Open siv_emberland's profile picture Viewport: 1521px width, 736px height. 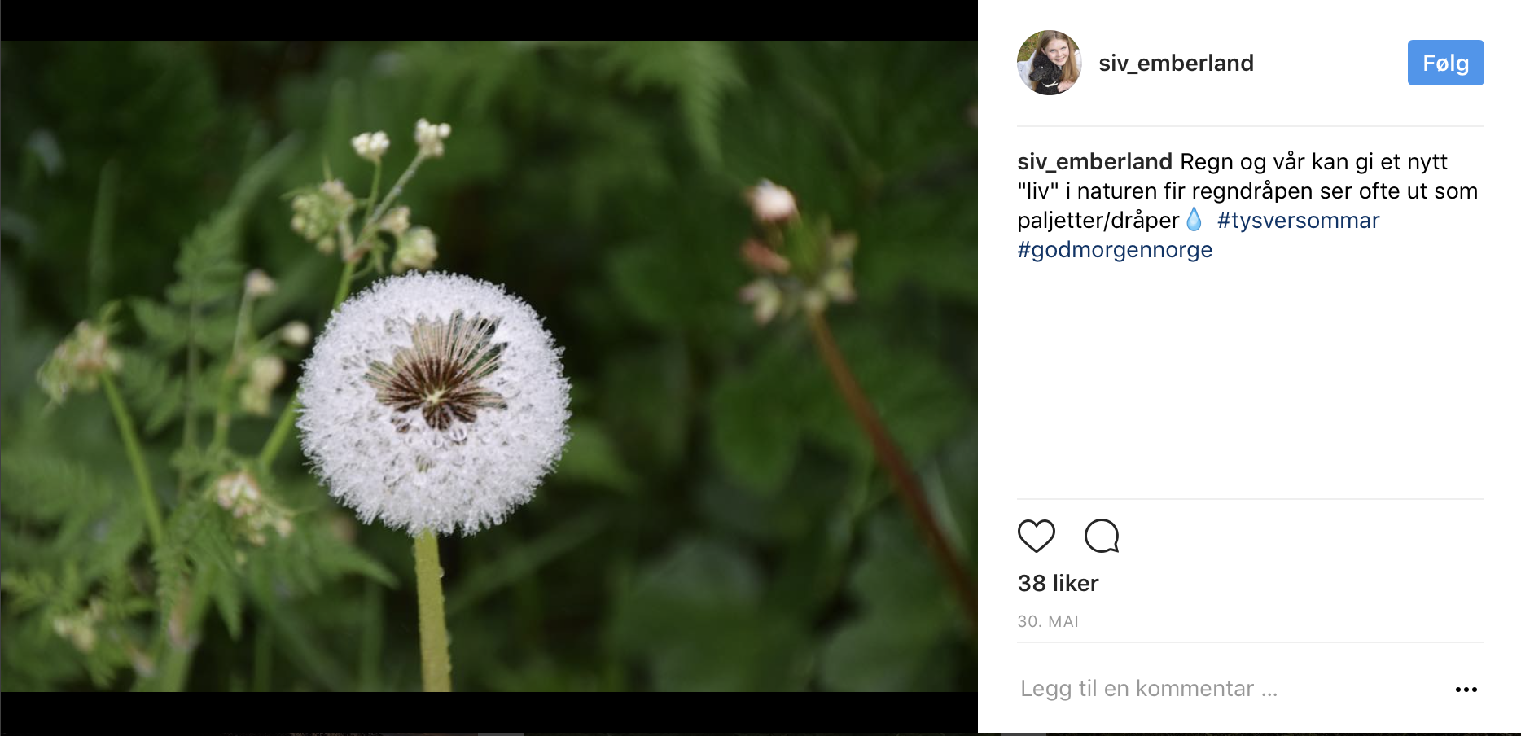pyautogui.click(x=1049, y=63)
